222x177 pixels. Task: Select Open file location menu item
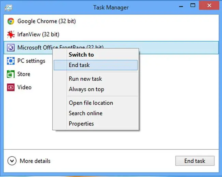tap(91, 103)
